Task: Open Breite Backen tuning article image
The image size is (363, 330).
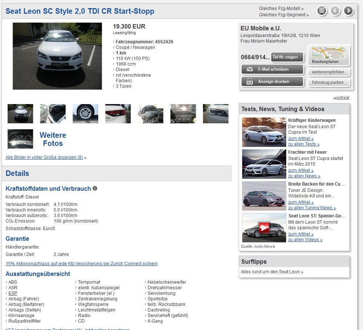Action: pos(264,196)
